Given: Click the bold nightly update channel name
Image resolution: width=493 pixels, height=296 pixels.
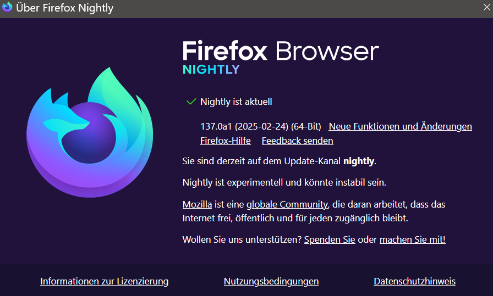Looking at the screenshot, I should [x=358, y=161].
